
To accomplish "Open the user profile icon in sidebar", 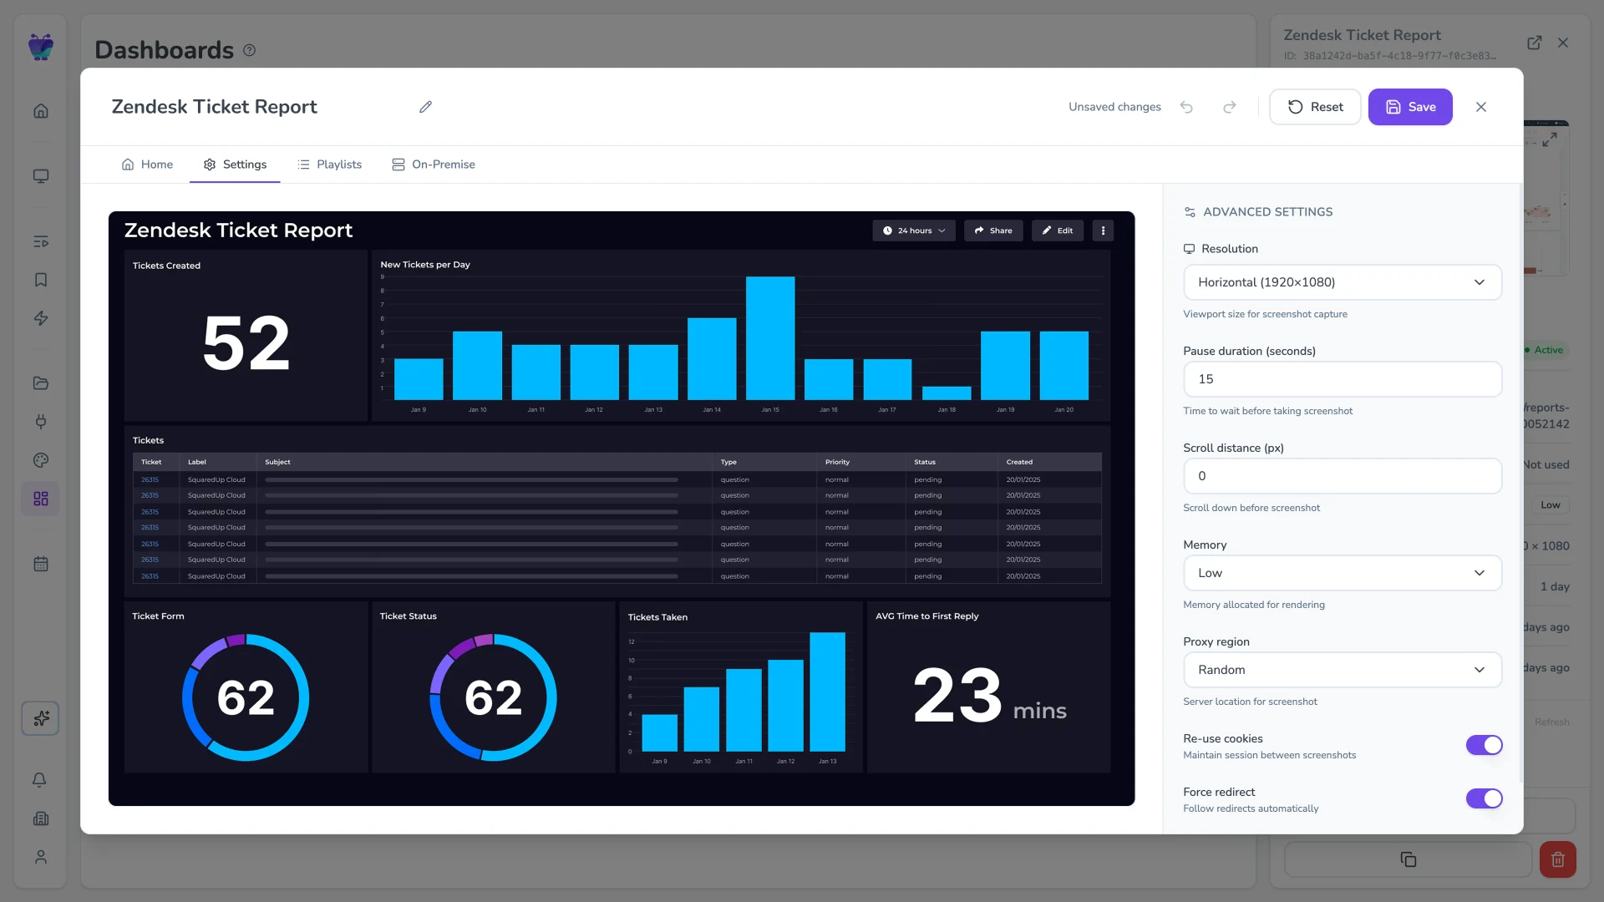I will [x=40, y=857].
